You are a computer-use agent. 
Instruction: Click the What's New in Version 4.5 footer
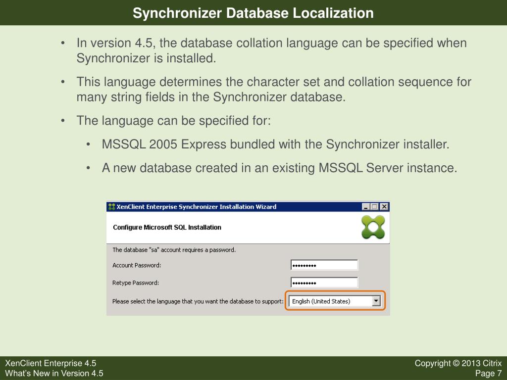54,373
